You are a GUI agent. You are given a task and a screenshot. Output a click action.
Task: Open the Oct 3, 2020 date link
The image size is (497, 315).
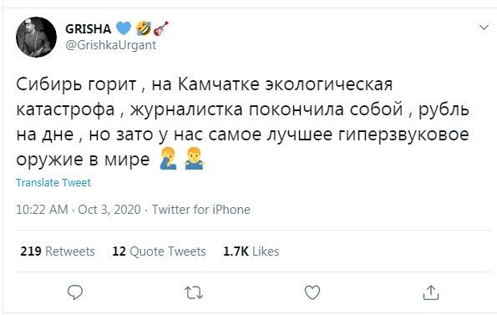pyautogui.click(x=109, y=210)
